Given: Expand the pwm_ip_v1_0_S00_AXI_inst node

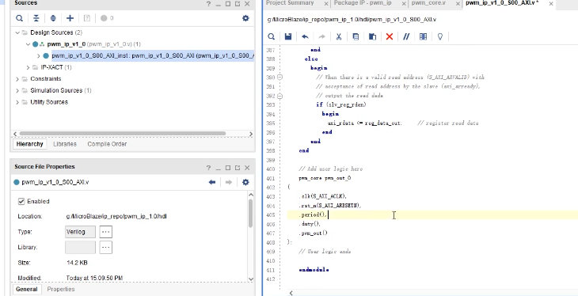Looking at the screenshot, I should point(39,56).
